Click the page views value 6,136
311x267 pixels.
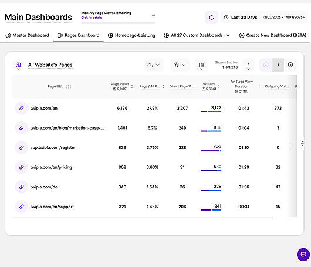point(122,108)
